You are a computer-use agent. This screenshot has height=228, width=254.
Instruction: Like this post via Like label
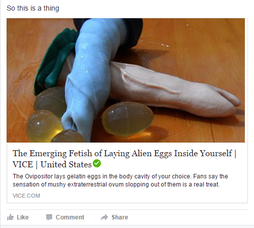click(x=23, y=217)
